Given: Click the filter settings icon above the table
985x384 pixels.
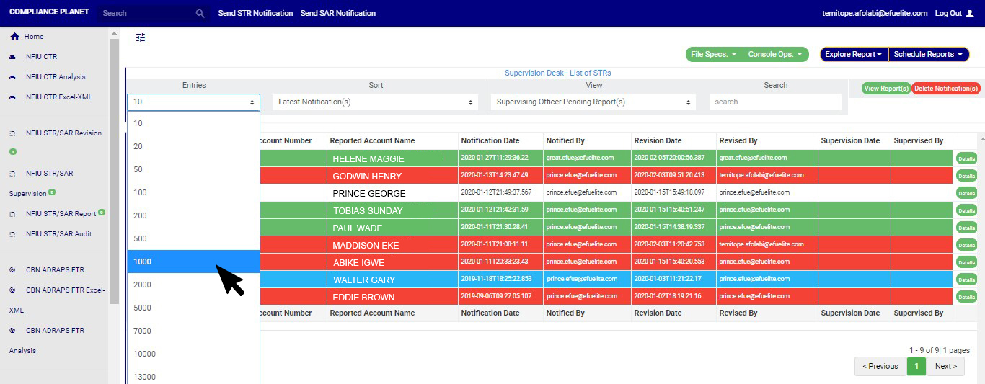Looking at the screenshot, I should [141, 37].
